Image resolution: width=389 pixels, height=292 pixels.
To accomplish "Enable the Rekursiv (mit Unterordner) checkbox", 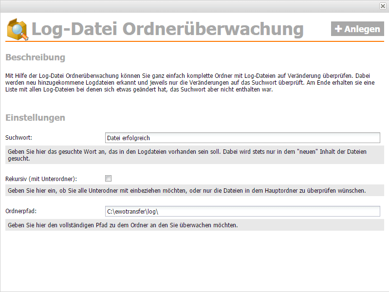I will point(109,178).
